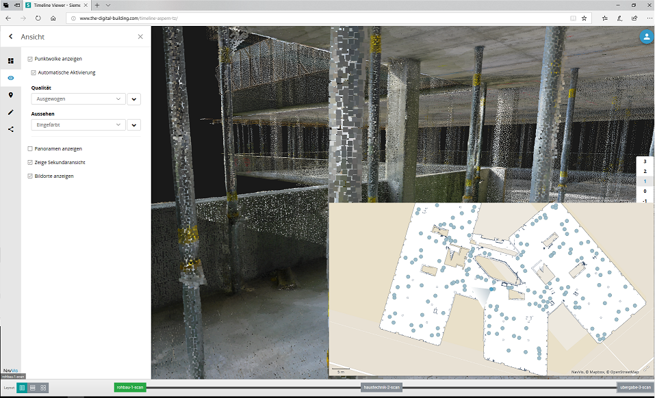Toggle Bildorte anzeigen checkbox
The height and width of the screenshot is (398, 655).
coord(30,176)
